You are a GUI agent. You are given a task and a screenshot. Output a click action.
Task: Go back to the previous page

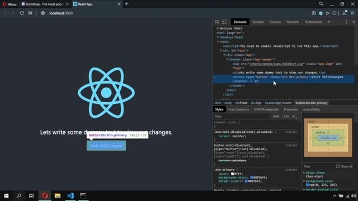(5, 13)
